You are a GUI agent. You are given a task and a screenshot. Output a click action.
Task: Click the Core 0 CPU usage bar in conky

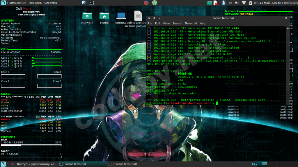click(x=47, y=58)
